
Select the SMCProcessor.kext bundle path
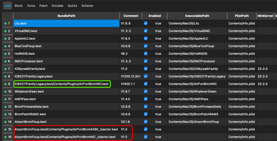[66, 61]
